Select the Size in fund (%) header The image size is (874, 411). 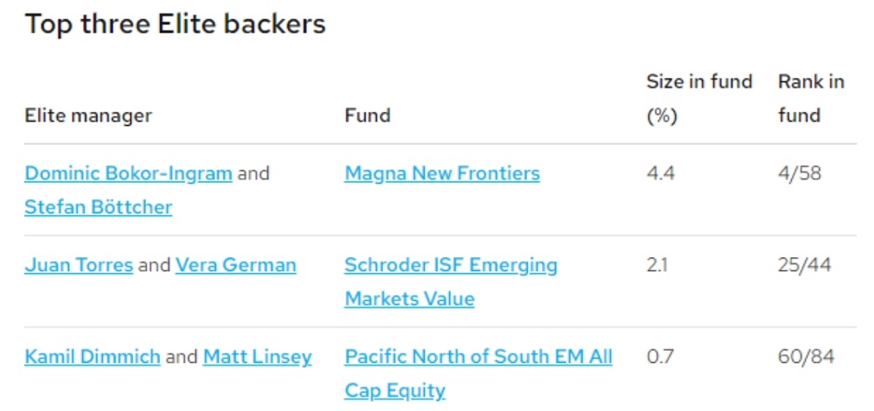(699, 99)
